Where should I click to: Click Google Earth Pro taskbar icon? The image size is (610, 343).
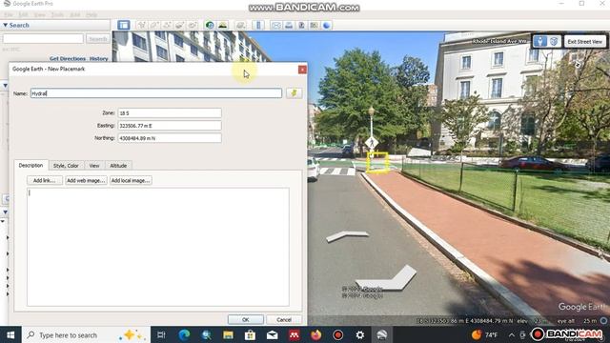pos(382,334)
